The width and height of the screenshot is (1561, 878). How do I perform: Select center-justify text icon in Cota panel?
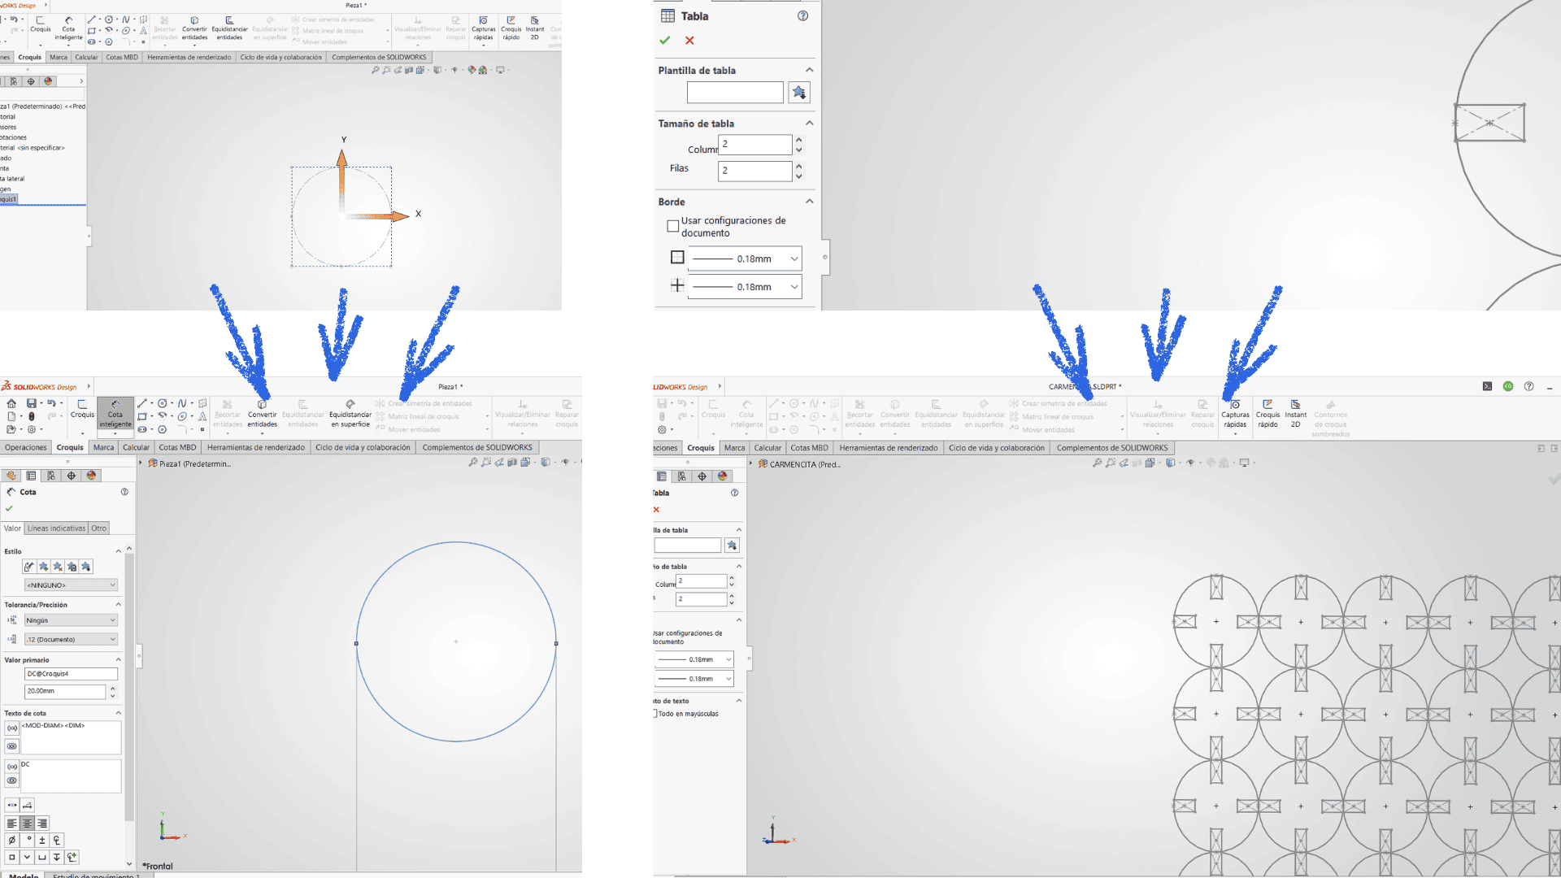point(27,824)
